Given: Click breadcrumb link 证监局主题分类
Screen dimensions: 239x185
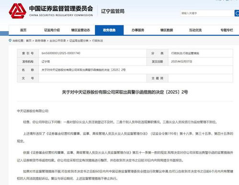Looking at the screenshot, I should click(79, 41).
